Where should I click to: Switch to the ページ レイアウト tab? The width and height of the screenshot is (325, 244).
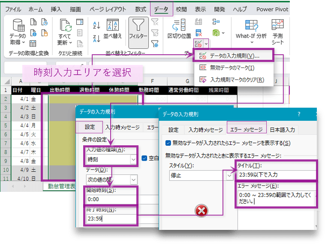pos(108,9)
